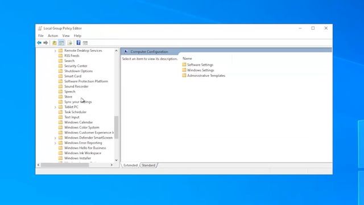Click the Back arrow toolbar icon

(x=39, y=43)
